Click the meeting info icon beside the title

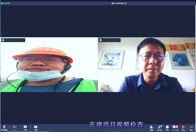point(125,3)
